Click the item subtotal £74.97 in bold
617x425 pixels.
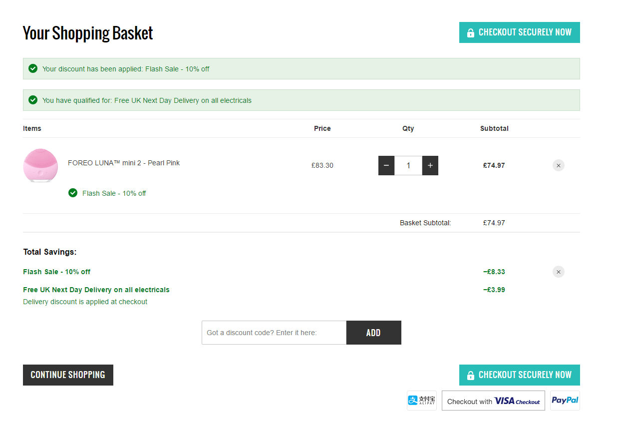494,165
